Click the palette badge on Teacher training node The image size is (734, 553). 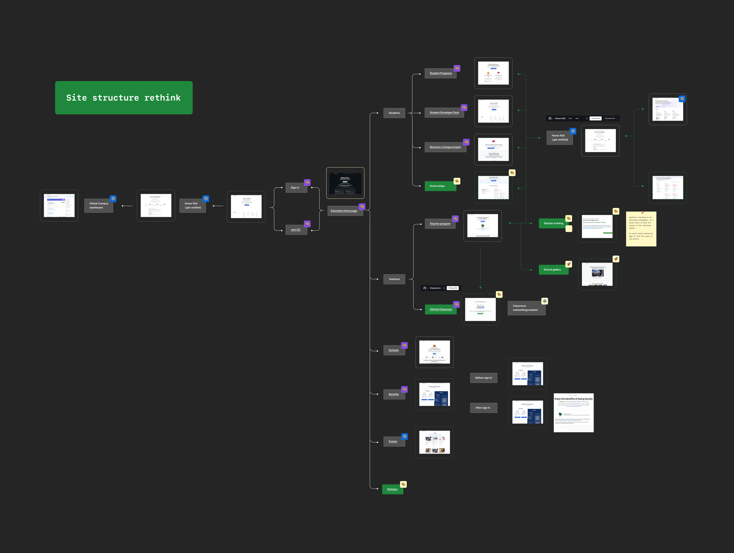pos(569,219)
